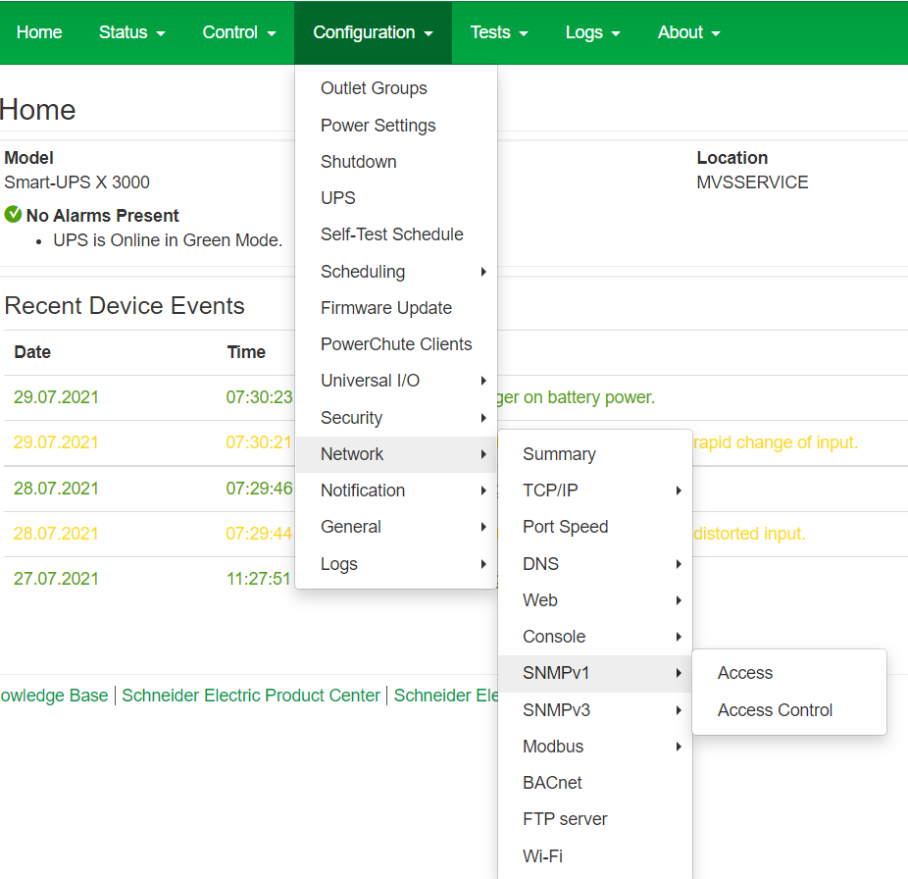The image size is (908, 879).
Task: Select PowerChute Clients menu item
Action: pyautogui.click(x=397, y=344)
